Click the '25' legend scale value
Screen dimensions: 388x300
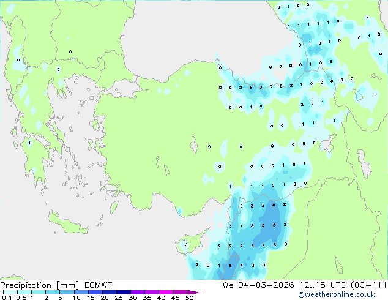[119, 298]
